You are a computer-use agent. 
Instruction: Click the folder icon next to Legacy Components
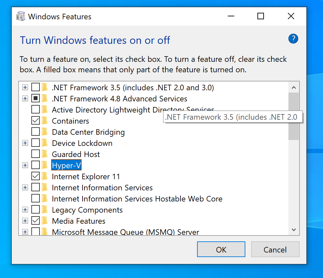pos(45,210)
